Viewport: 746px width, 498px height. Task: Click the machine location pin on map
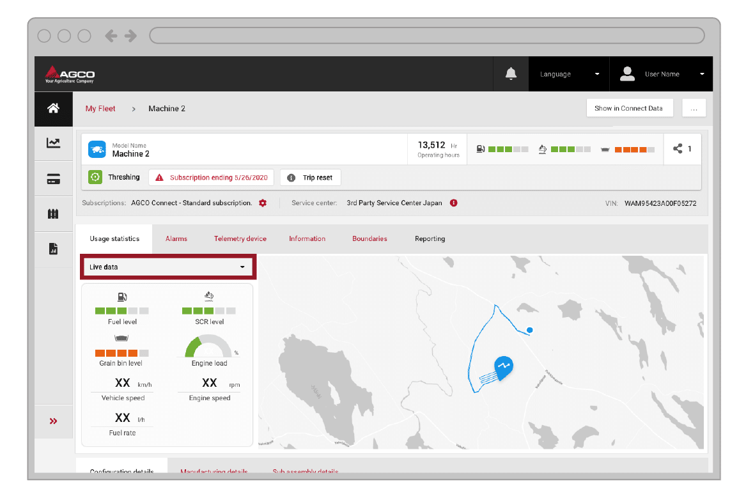coord(504,367)
